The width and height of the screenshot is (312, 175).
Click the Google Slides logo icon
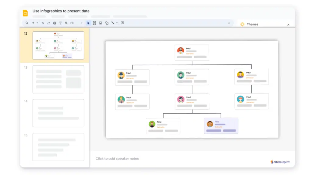(x=25, y=13)
